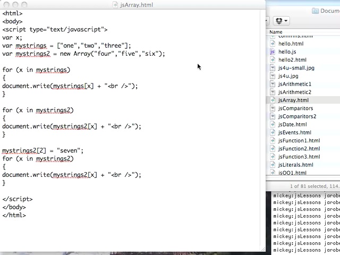Click the hello2.html file icon
Screen dimensions: 340x255
273,59
